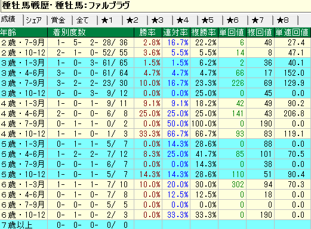This screenshot has height=229, width=311.
Task: Sort by 単回値 column header
Action: click(x=232, y=32)
